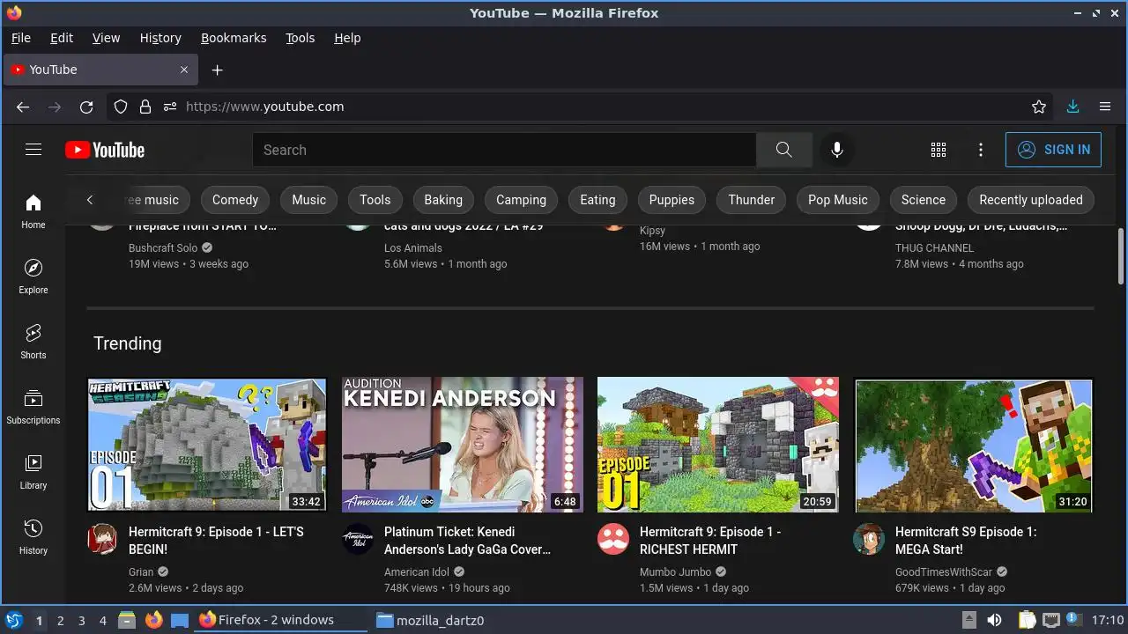Select the YouTube browser tab

[x=101, y=70]
